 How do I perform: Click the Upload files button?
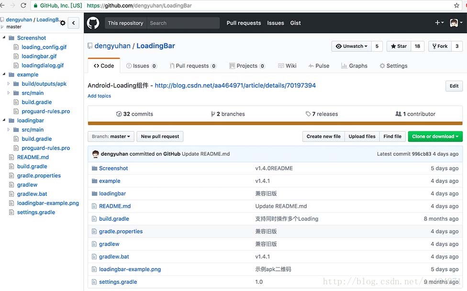362,137
